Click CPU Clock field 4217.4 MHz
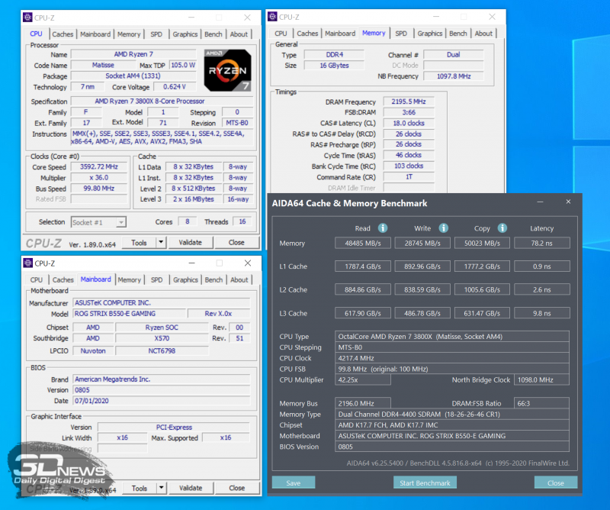The height and width of the screenshot is (510, 610). coord(452,358)
